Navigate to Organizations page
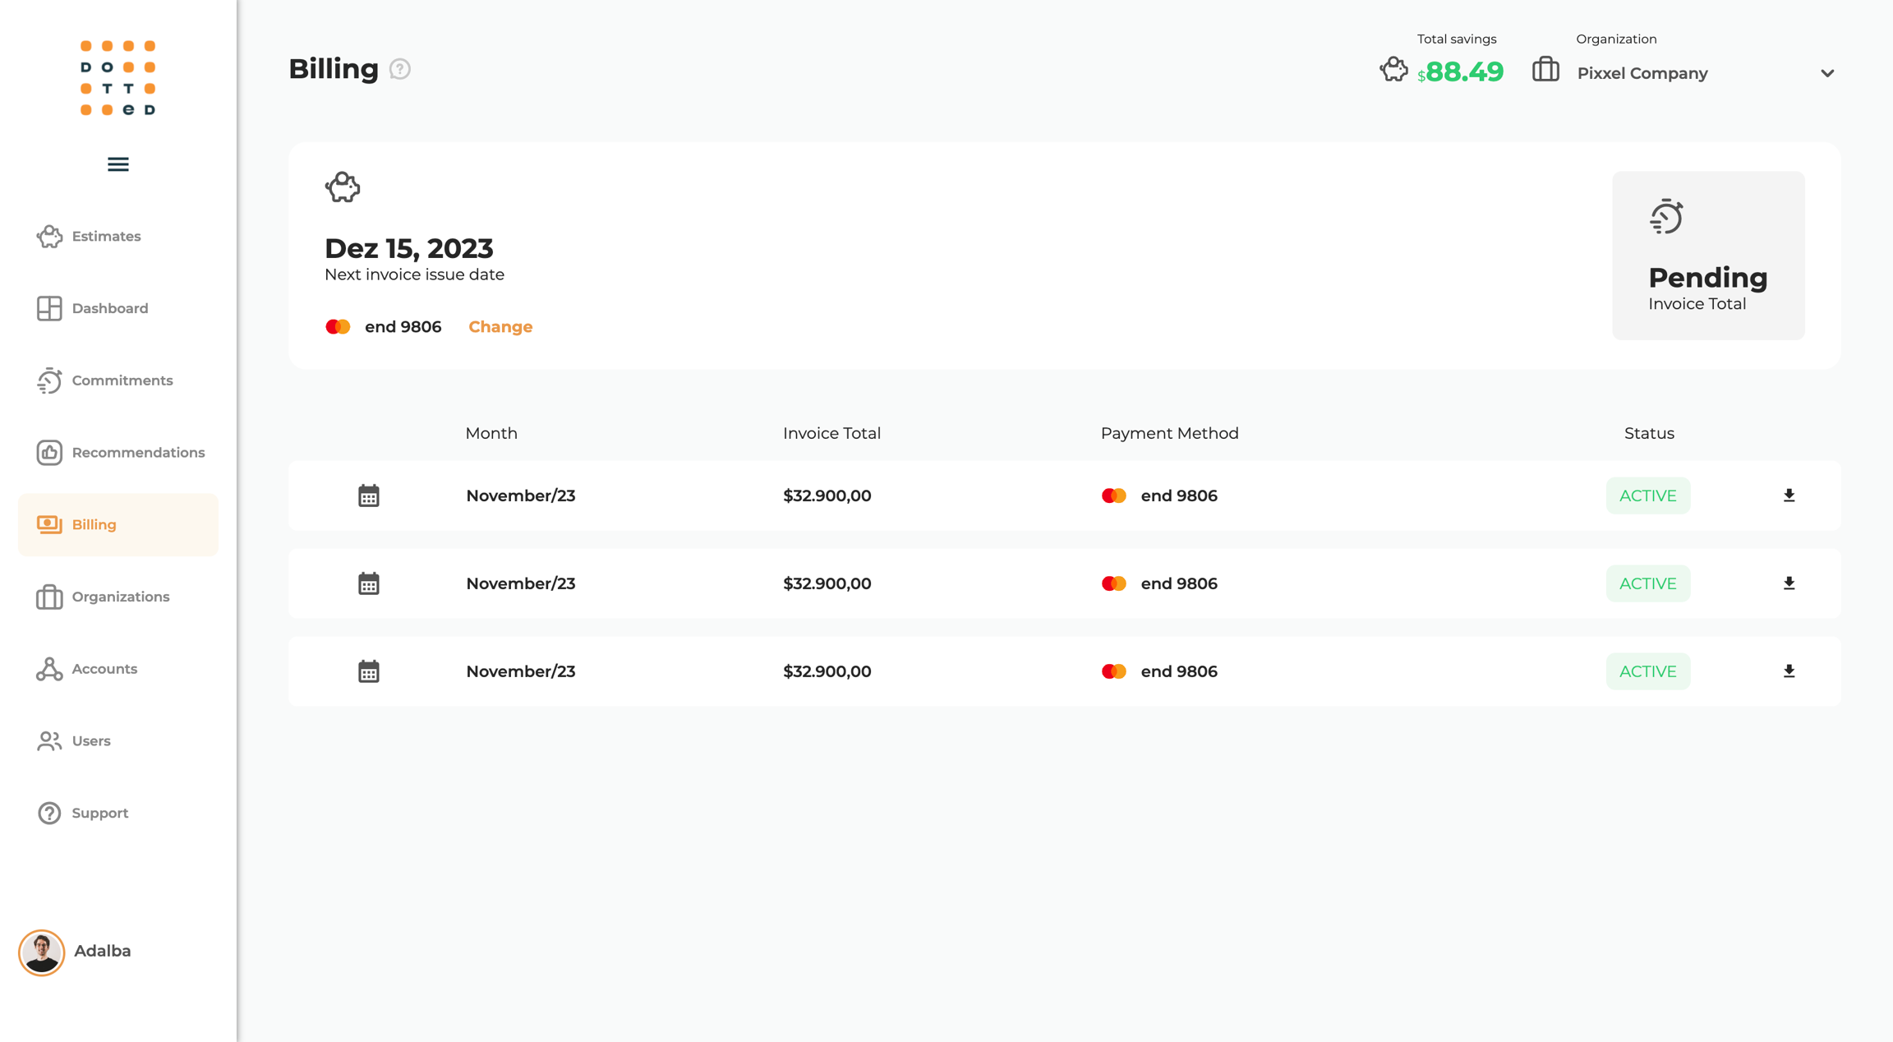 click(x=120, y=597)
